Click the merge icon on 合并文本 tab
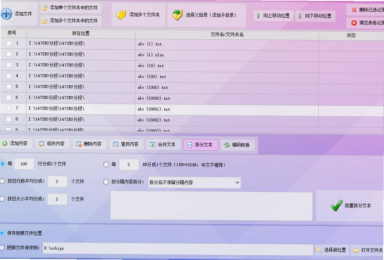 153,145
